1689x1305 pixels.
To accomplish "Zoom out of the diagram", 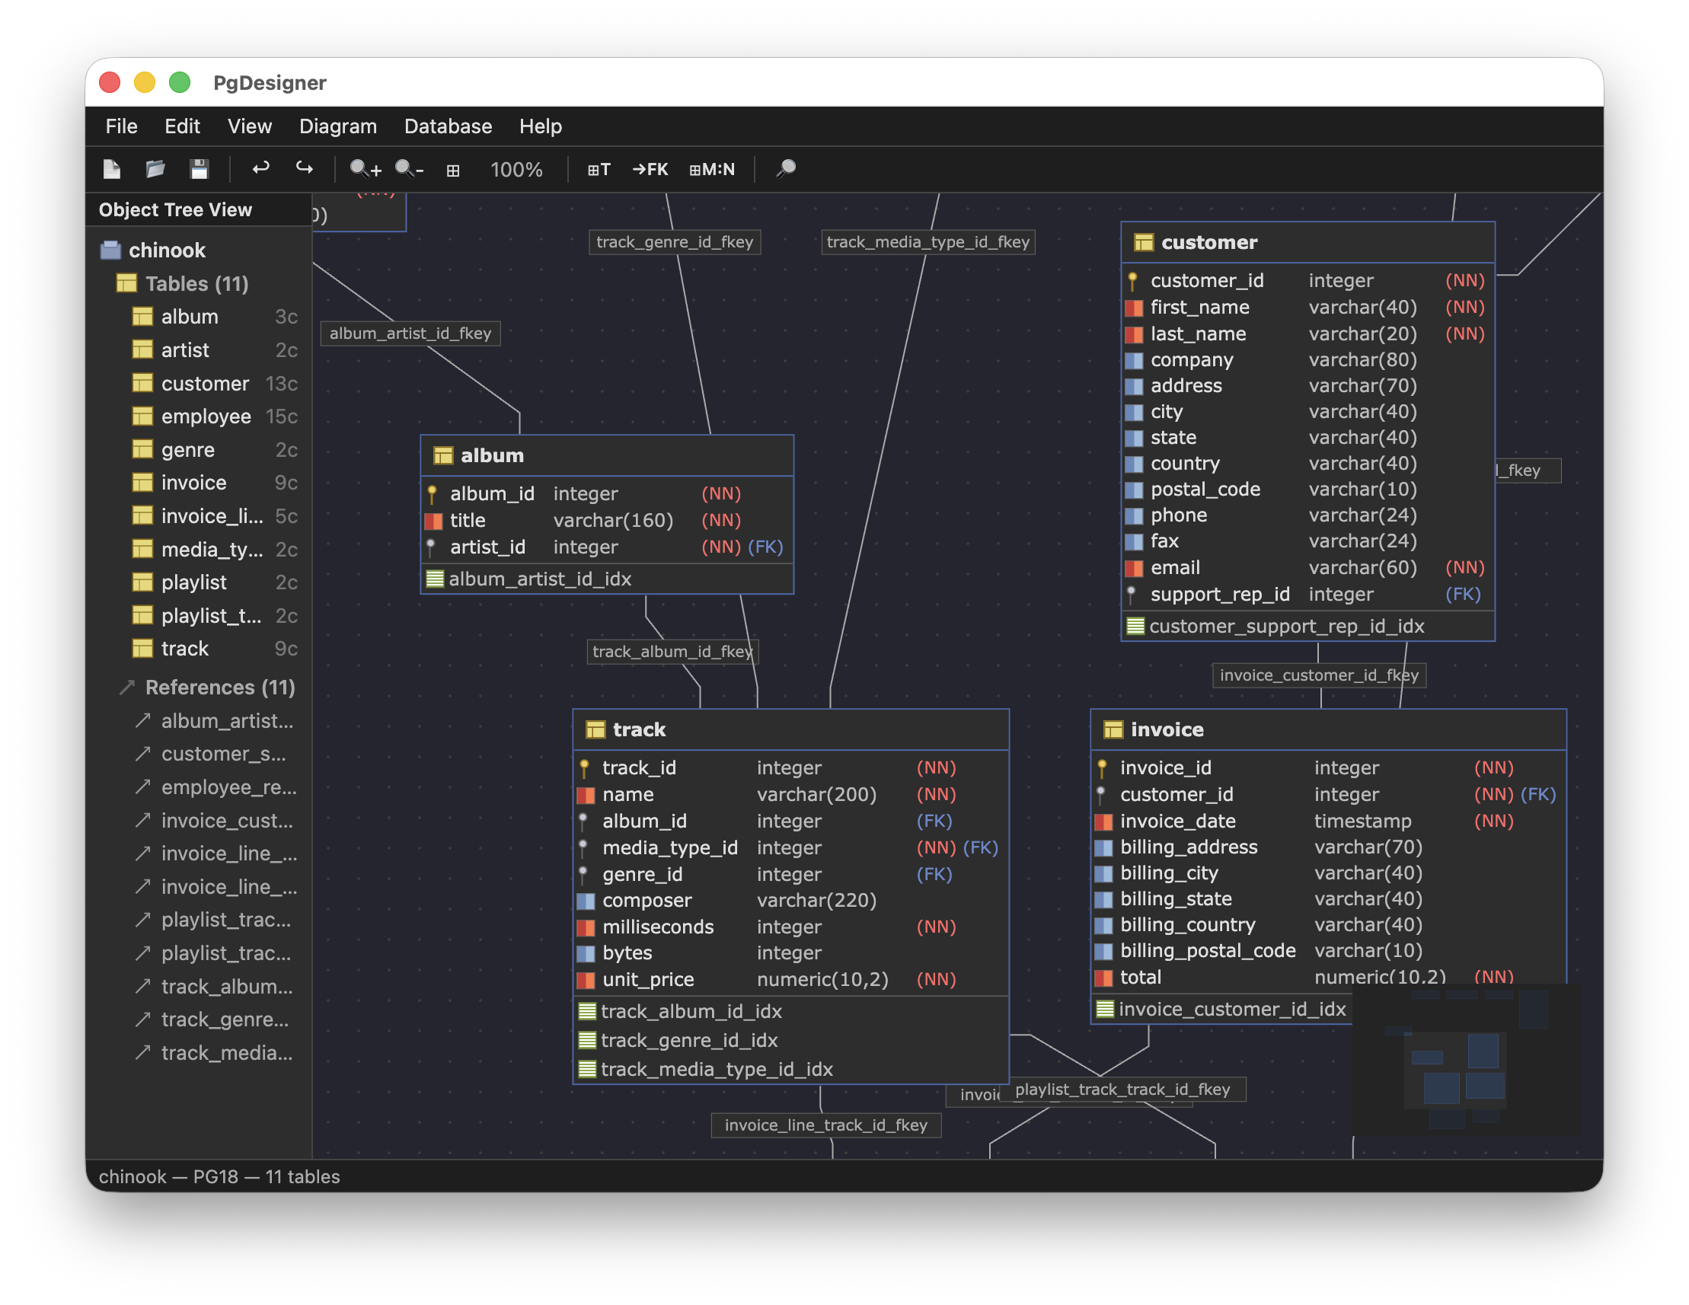I will tap(408, 168).
